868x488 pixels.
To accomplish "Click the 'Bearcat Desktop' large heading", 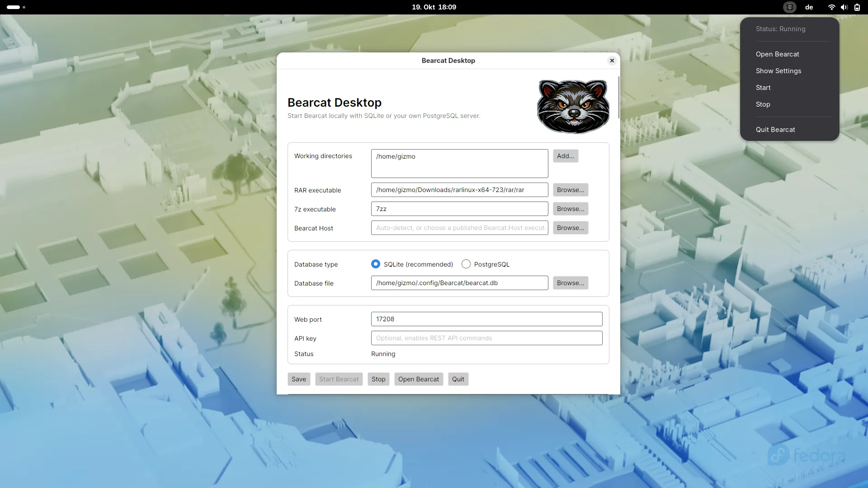I will (335, 103).
